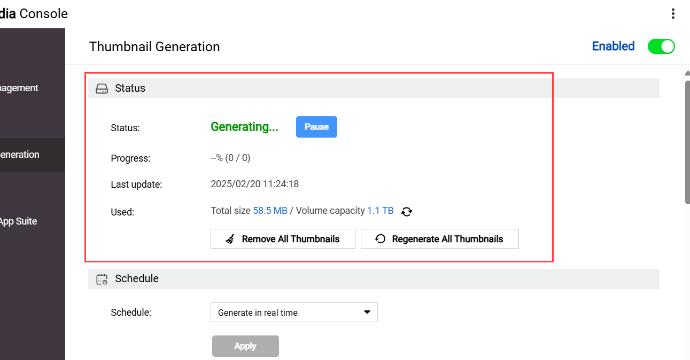Screen dimensions: 690x360
Task: Click the circular arrow Regenerate All Thumbnails button
Action: pyautogui.click(x=439, y=239)
